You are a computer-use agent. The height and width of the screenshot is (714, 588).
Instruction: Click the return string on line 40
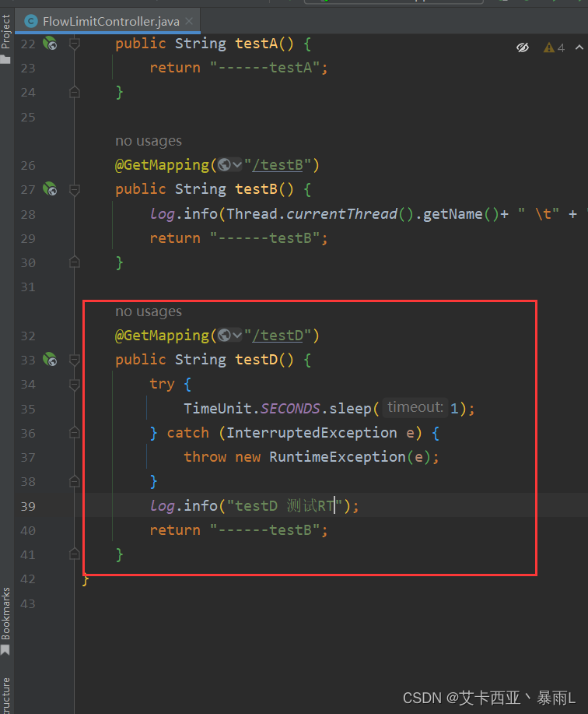pos(265,530)
